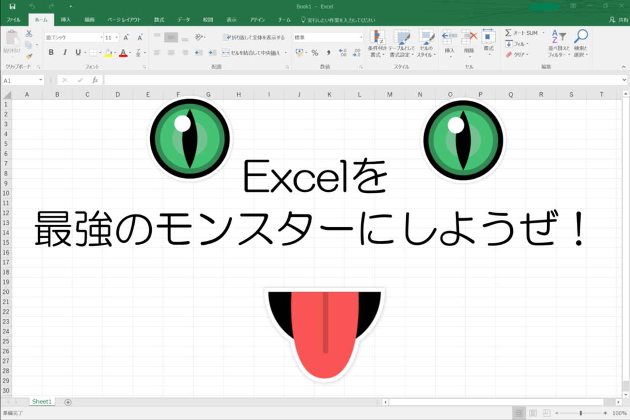Click the Borders icon in font group

[x=93, y=52]
